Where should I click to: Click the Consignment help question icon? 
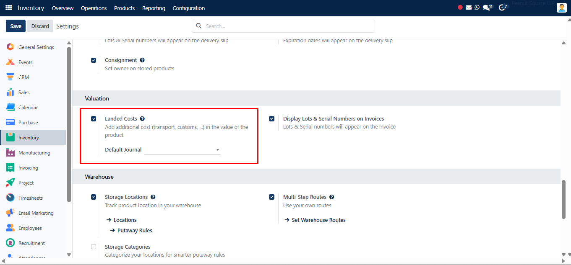pyautogui.click(x=142, y=60)
